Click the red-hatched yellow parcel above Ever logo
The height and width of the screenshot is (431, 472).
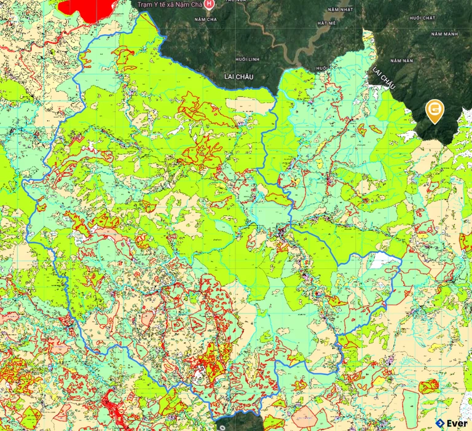429,386
